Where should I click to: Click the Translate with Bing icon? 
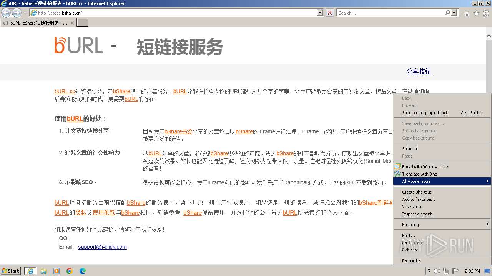397,174
